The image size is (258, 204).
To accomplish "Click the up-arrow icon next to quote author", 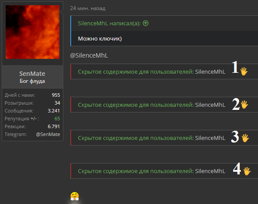I will tap(145, 24).
